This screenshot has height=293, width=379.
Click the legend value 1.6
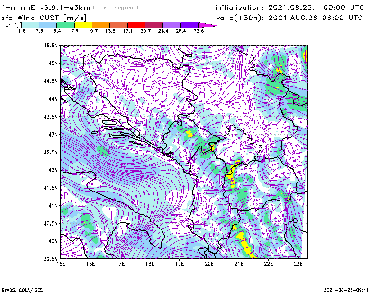click(x=22, y=31)
